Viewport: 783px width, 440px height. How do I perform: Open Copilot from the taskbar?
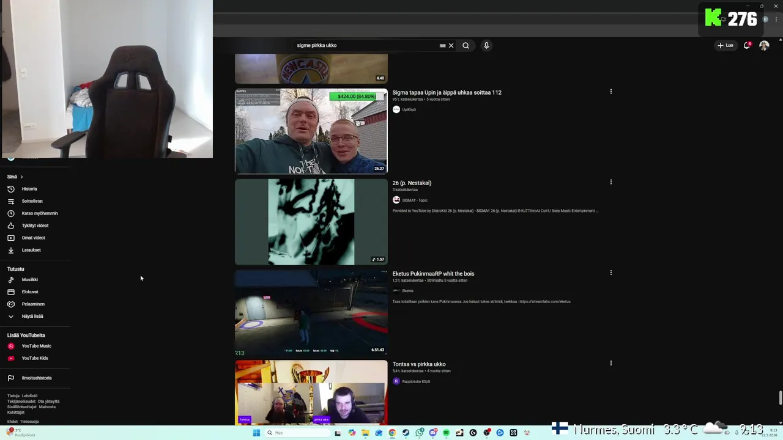click(x=352, y=433)
